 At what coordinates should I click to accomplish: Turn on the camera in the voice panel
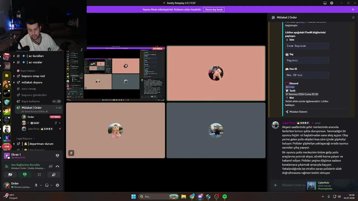coord(10,174)
